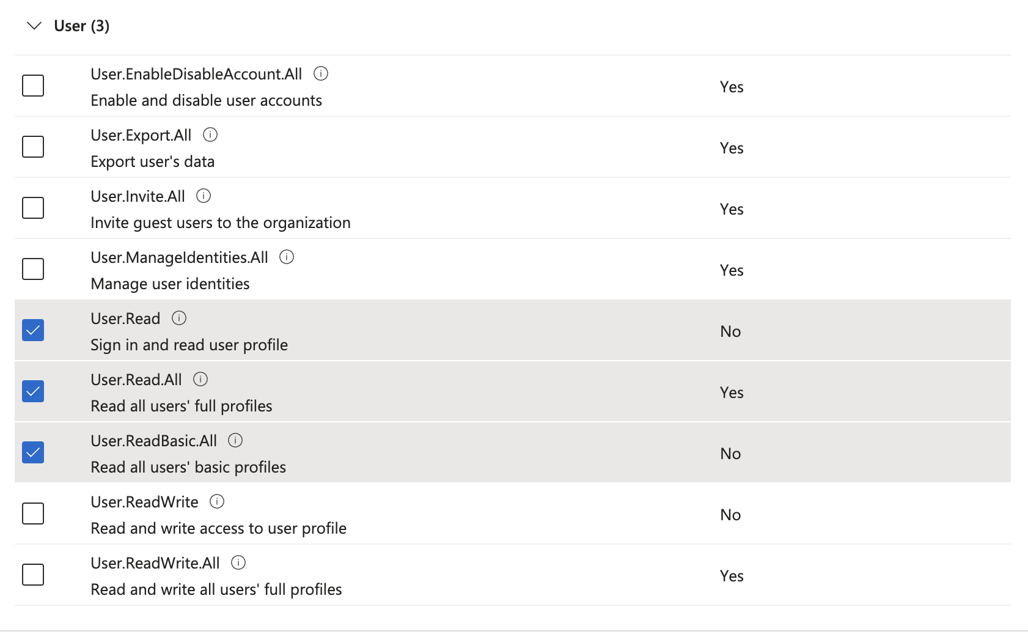Select 'Sign in and read user profile' text
1028x637 pixels.
point(189,345)
